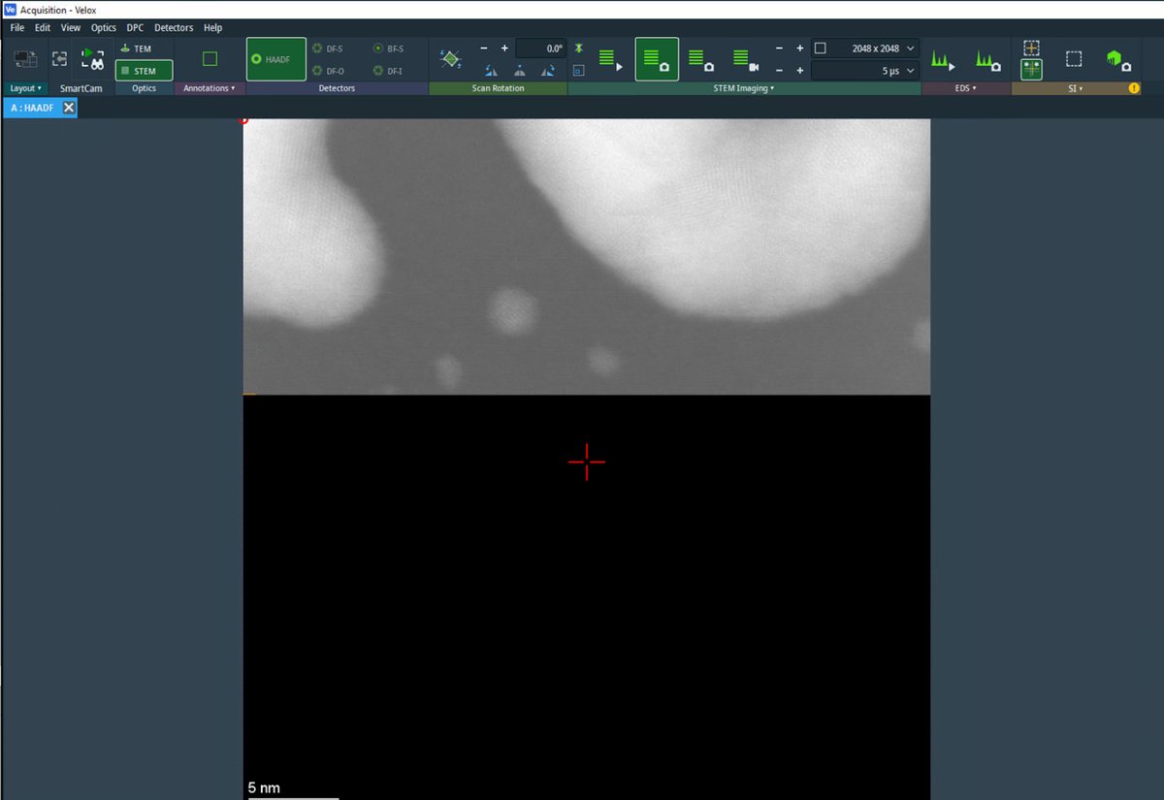Image resolution: width=1164 pixels, height=800 pixels.
Task: Click the STEM video recording icon
Action: [744, 60]
